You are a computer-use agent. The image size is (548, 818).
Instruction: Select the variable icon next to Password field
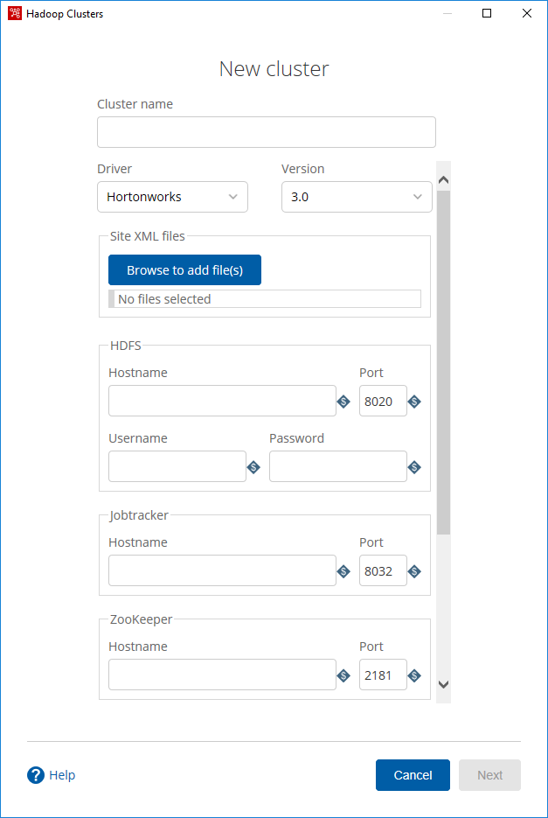(414, 466)
